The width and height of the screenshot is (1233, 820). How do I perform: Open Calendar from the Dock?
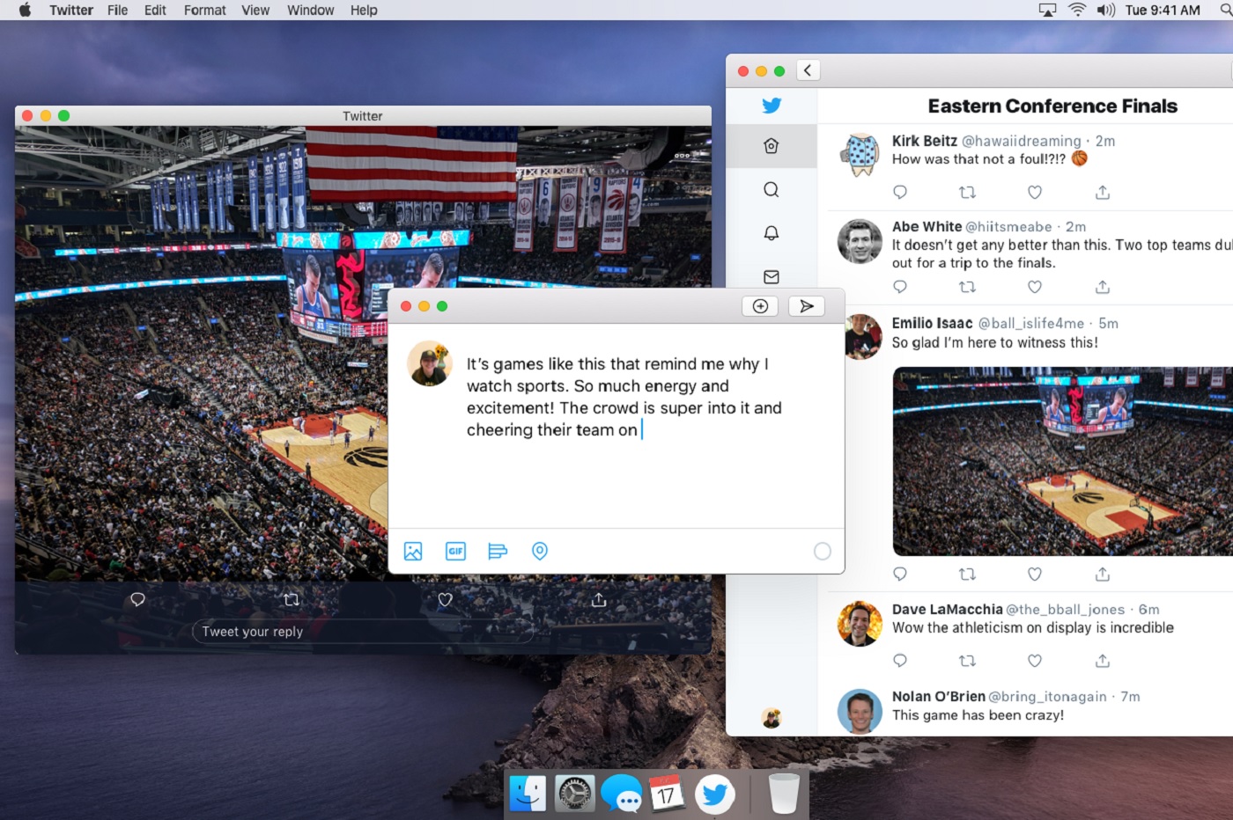point(667,794)
